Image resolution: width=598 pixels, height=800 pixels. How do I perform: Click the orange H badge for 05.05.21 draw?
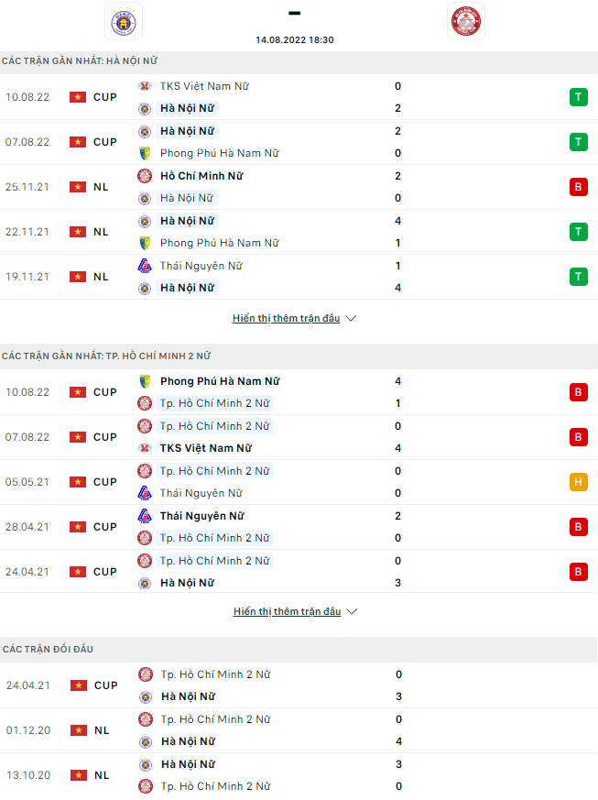[x=578, y=482]
